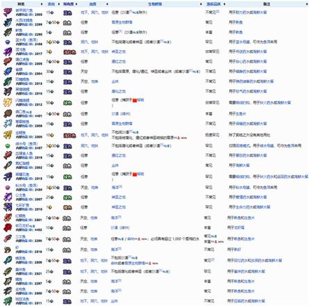The height and width of the screenshot is (306, 309).
Task: Click the bass sprite for item ID 2290
Action: pyautogui.click(x=8, y=32)
